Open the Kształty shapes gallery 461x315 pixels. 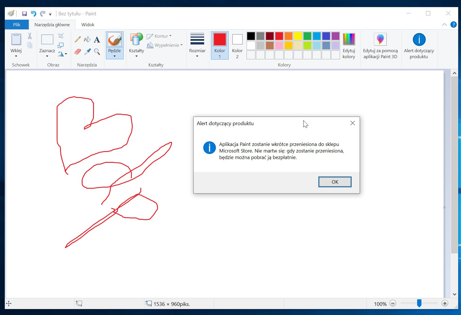[x=136, y=45]
